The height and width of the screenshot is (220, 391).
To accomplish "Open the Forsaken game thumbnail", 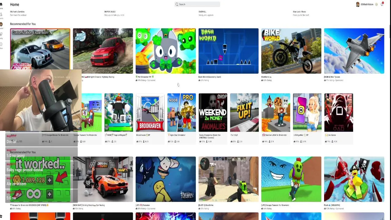I will (x=166, y=179).
